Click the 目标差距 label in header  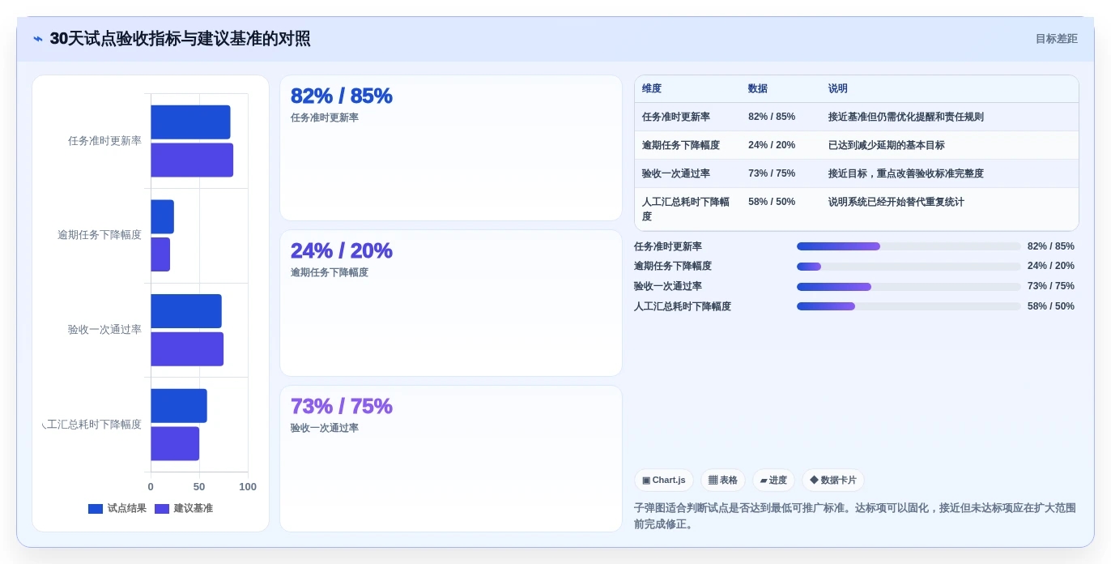(1056, 39)
